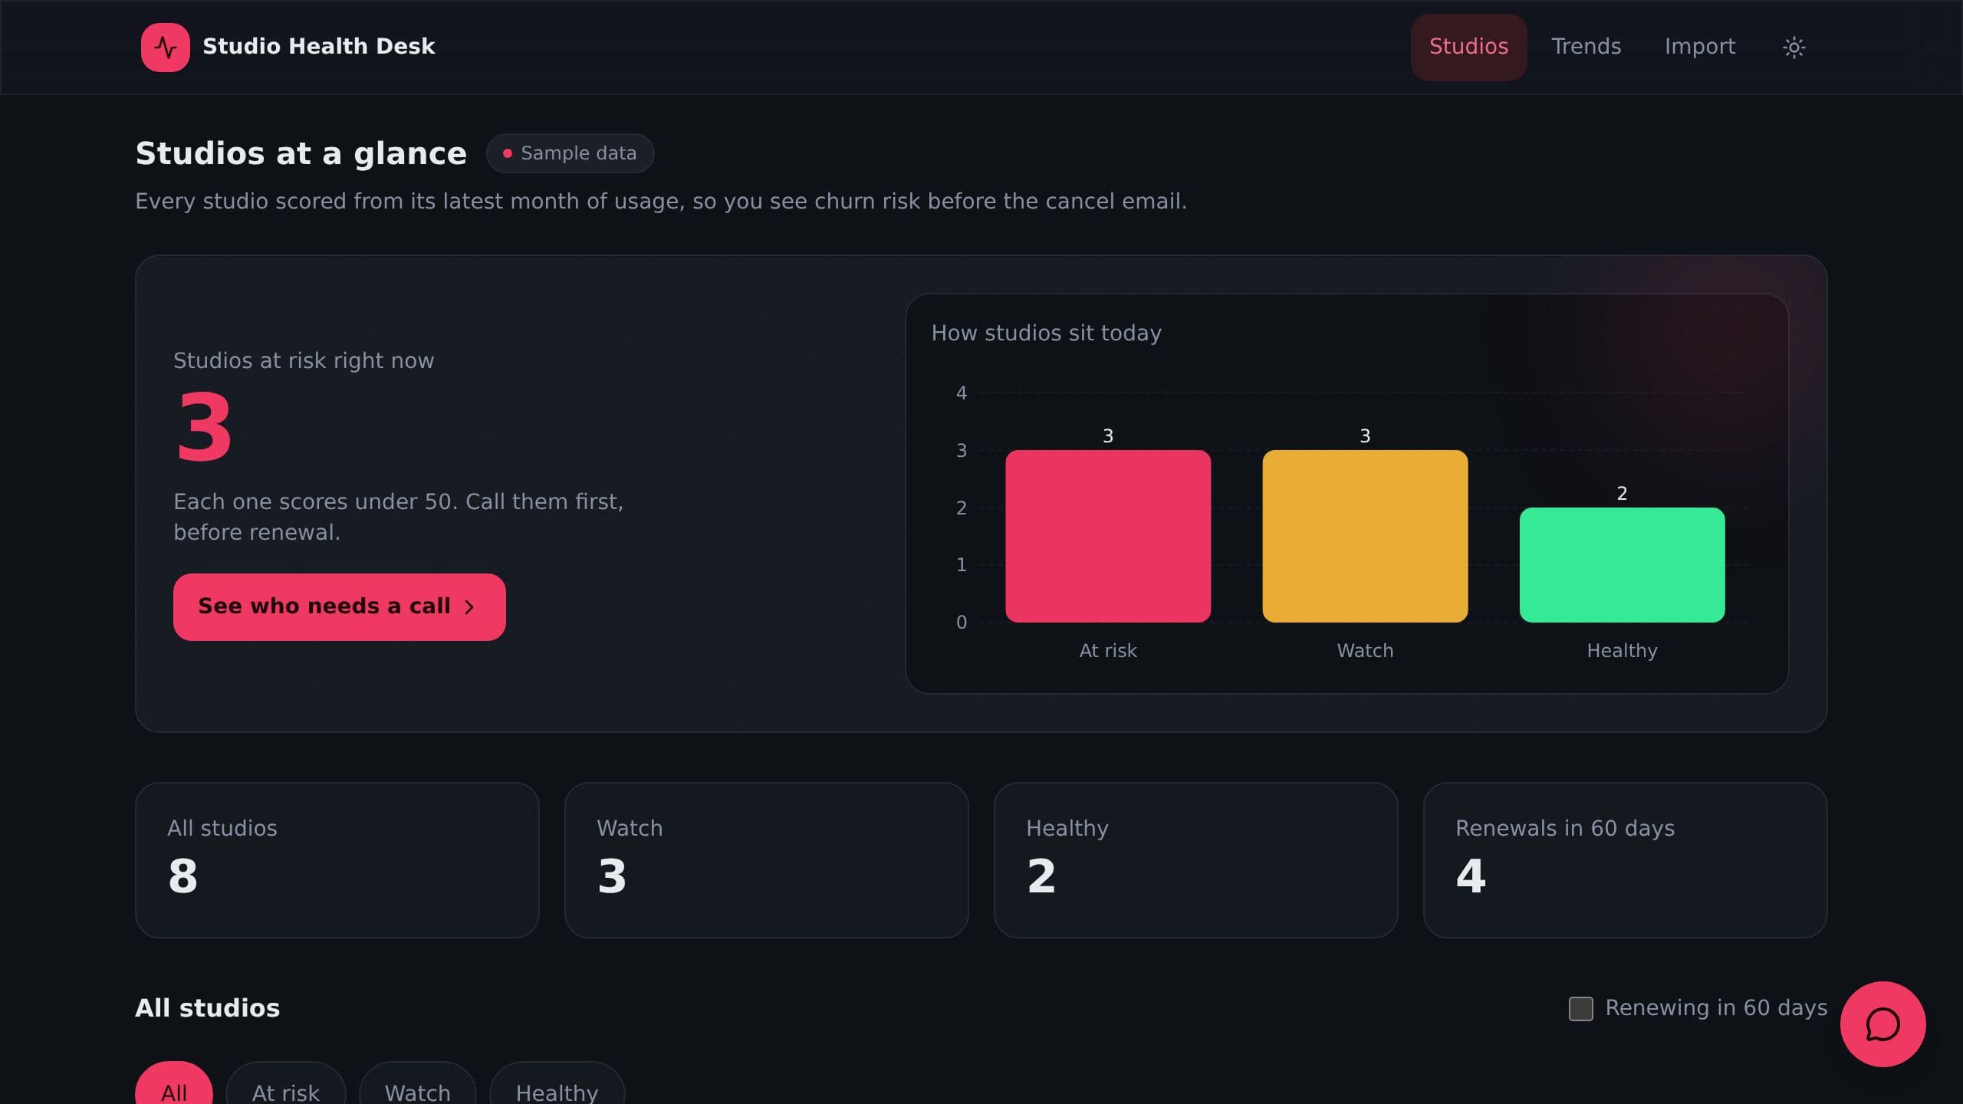
Task: Click the green Healthy chart bar
Action: [x=1622, y=564]
